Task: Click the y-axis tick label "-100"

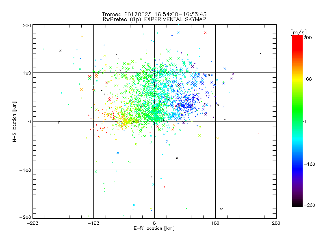Action: [x=25, y=170]
